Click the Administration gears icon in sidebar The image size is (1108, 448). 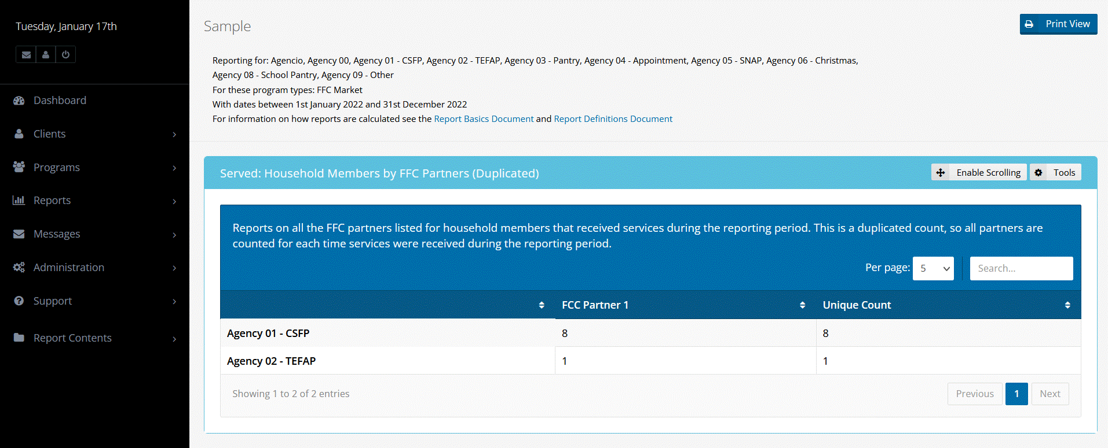click(19, 268)
